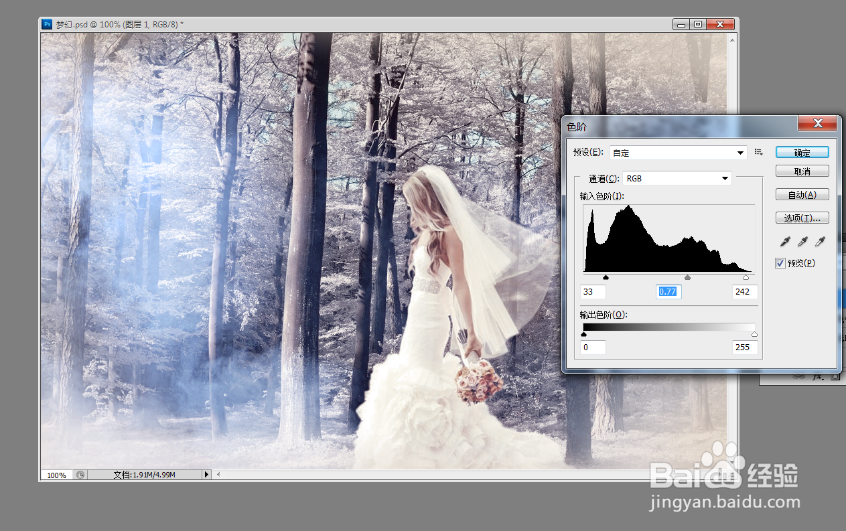
Task: Click the horizontal scrollbar left arrow
Action: pos(218,475)
